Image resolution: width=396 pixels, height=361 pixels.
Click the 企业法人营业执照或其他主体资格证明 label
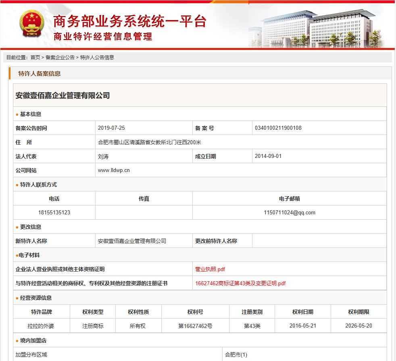[x=60, y=269]
